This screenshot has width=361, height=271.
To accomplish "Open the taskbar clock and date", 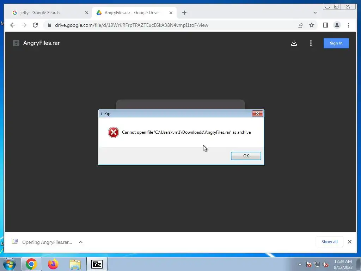I will 343,264.
